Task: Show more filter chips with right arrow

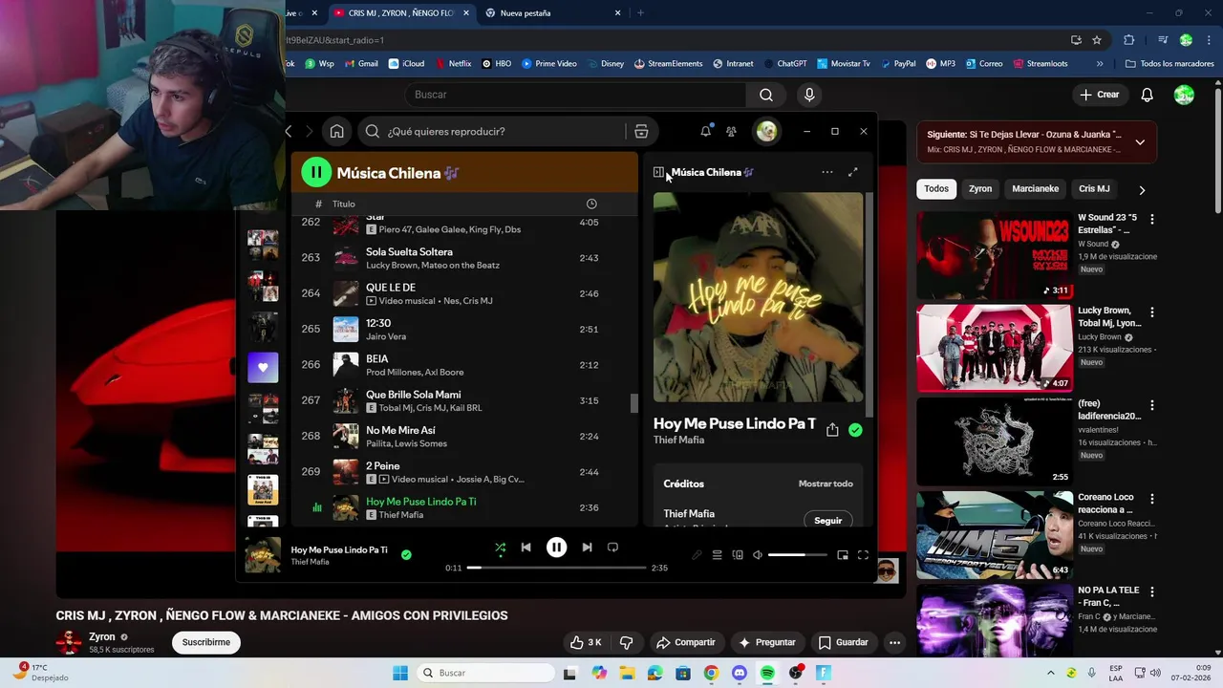Action: 1142,190
